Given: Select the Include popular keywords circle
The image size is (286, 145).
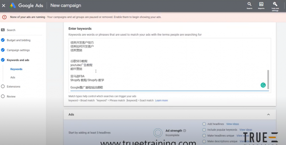Looking at the screenshot, I should pyautogui.click(x=204, y=130).
